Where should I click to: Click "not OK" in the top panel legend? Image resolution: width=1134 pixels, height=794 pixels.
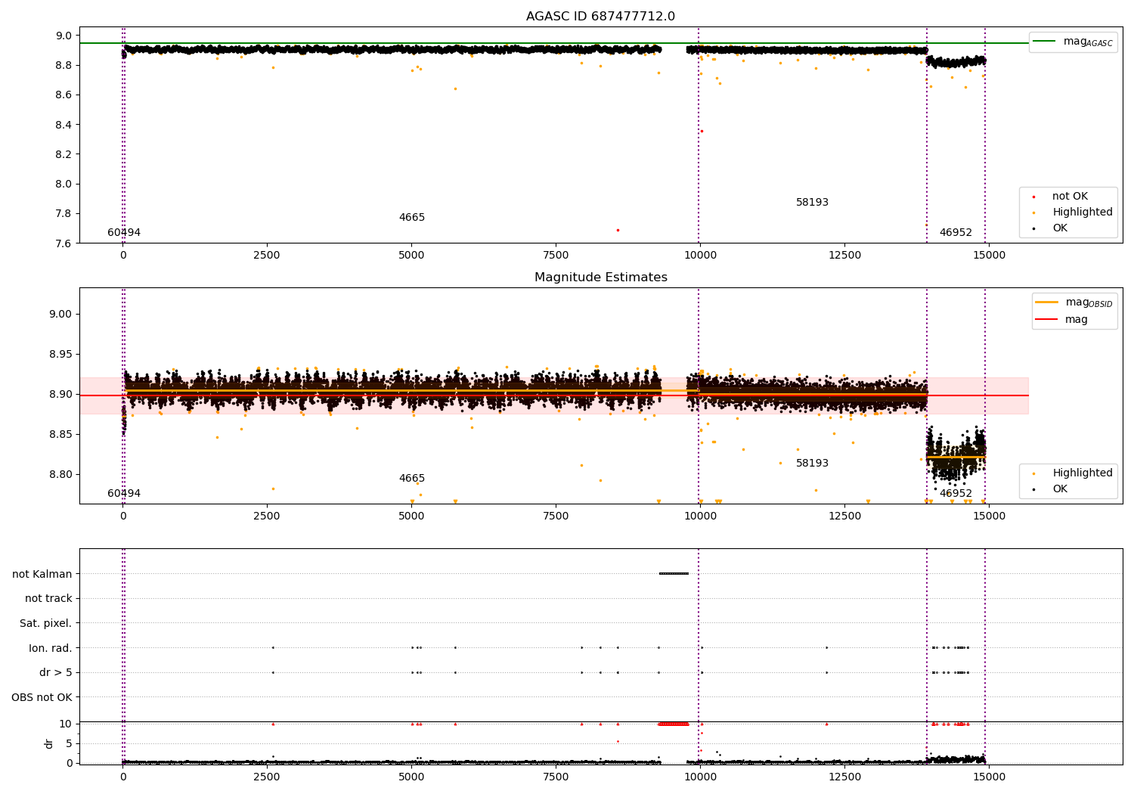point(1070,197)
